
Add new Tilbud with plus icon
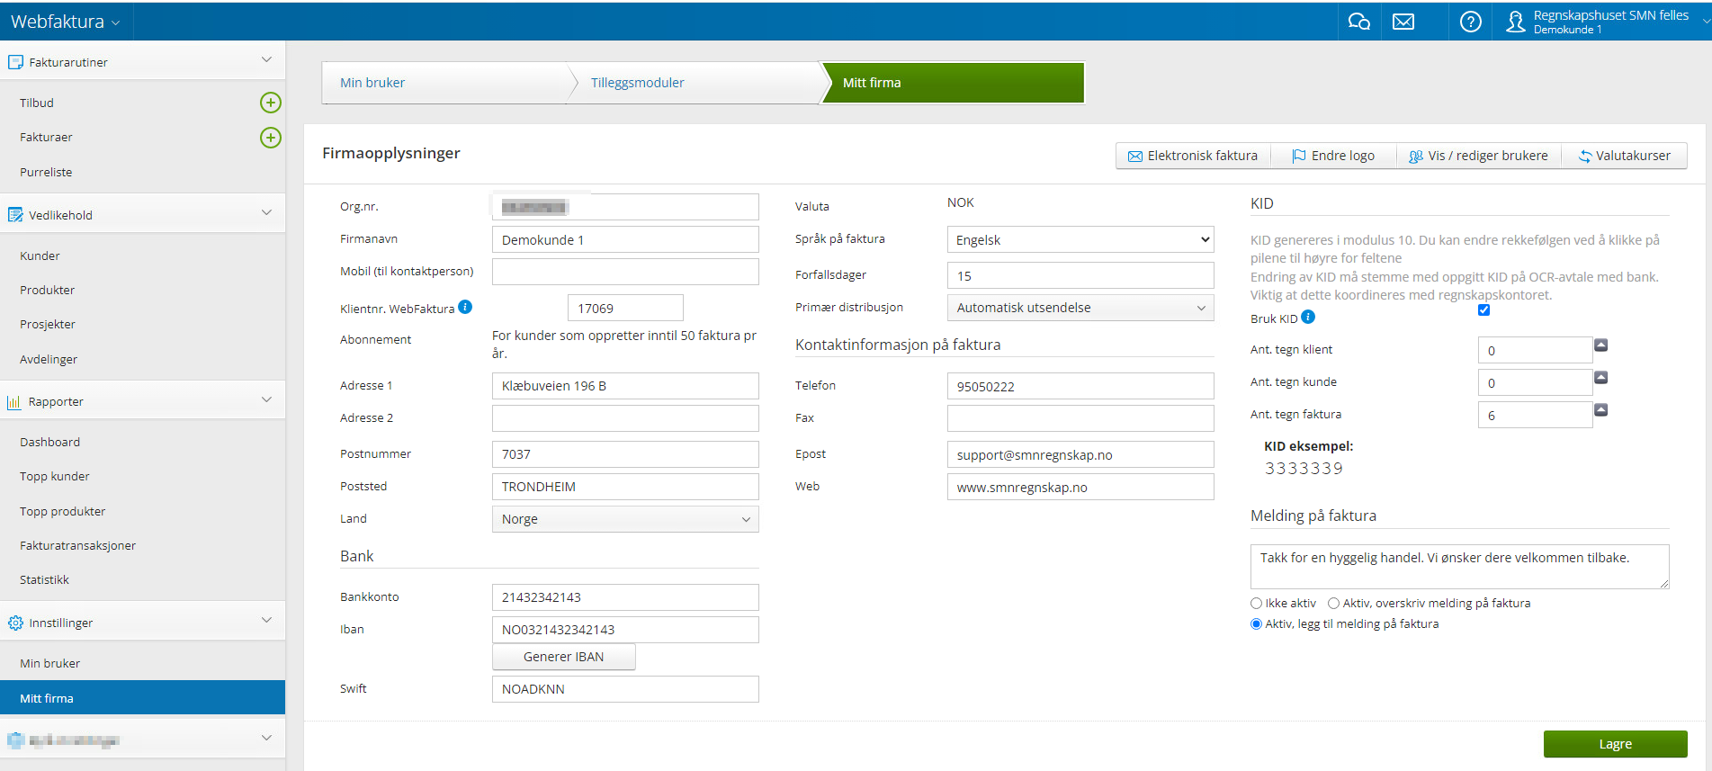(271, 103)
